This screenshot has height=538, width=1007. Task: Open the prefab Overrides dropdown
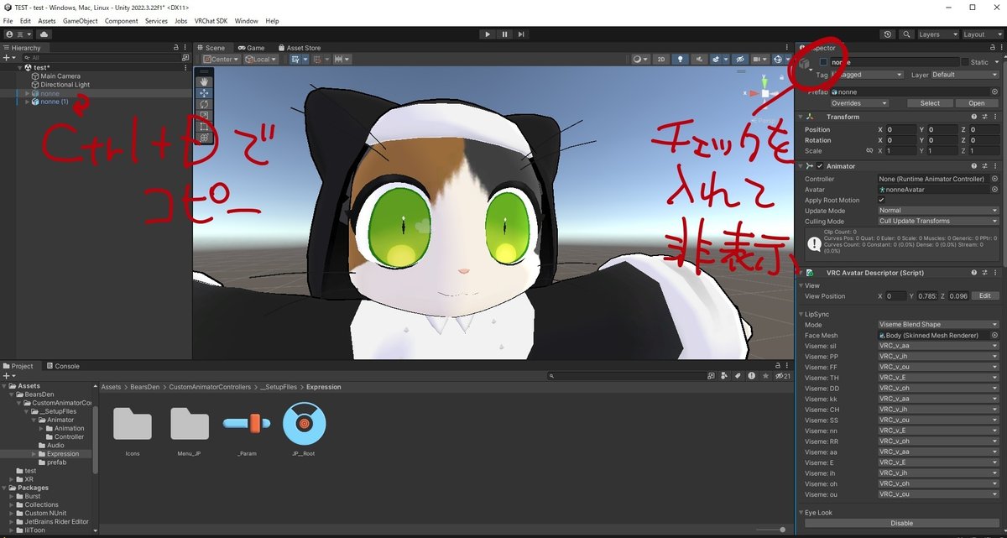858,103
